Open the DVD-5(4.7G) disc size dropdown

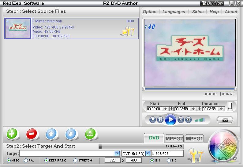click(x=148, y=153)
